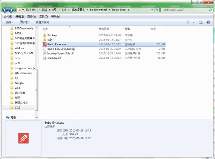
Task: Select the 360驱动大师目录 folder
Action: click(23, 43)
